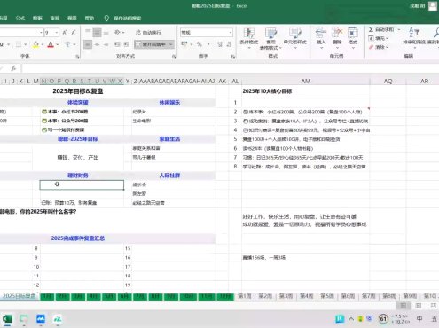Screen dimensions: 439x328
Task: Open the fill color dropdown arrow
Action: [43, 44]
